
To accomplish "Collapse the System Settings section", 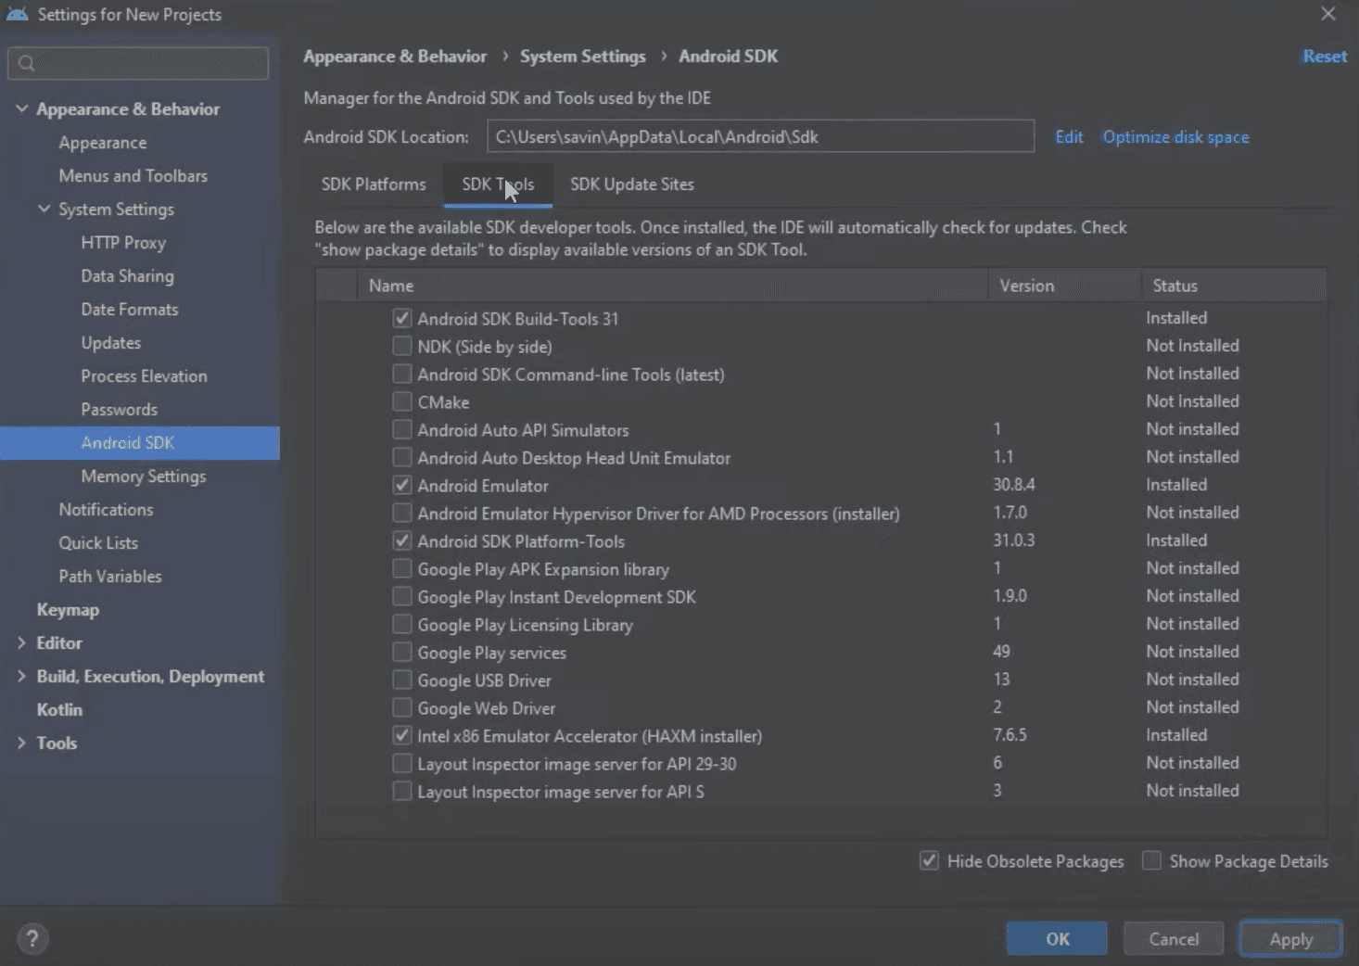I will click(x=44, y=209).
